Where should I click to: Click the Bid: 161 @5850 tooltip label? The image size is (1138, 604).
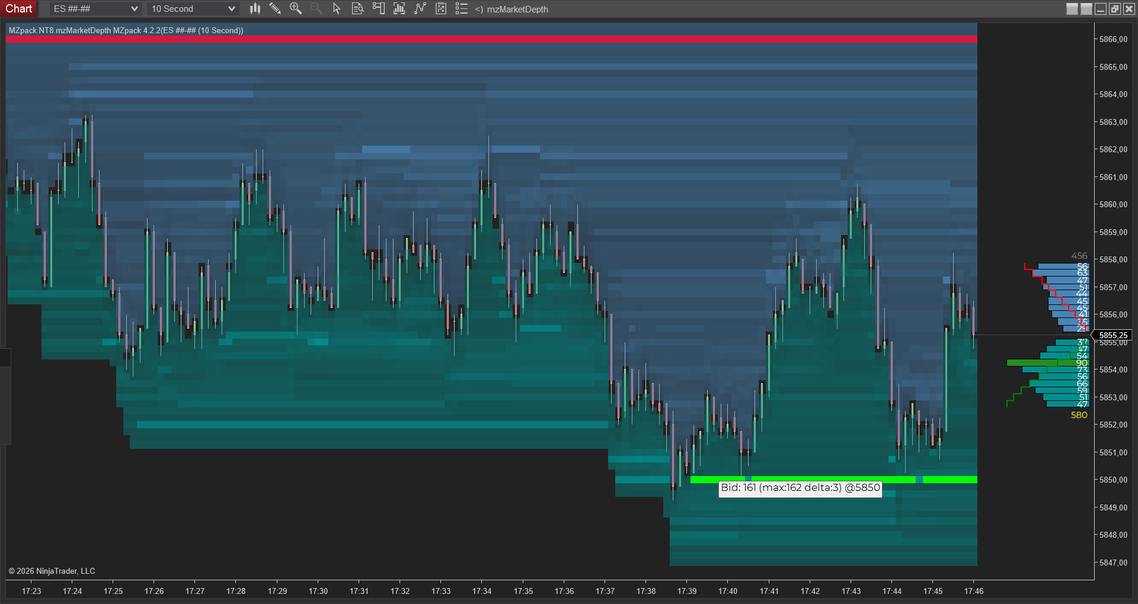click(x=800, y=488)
